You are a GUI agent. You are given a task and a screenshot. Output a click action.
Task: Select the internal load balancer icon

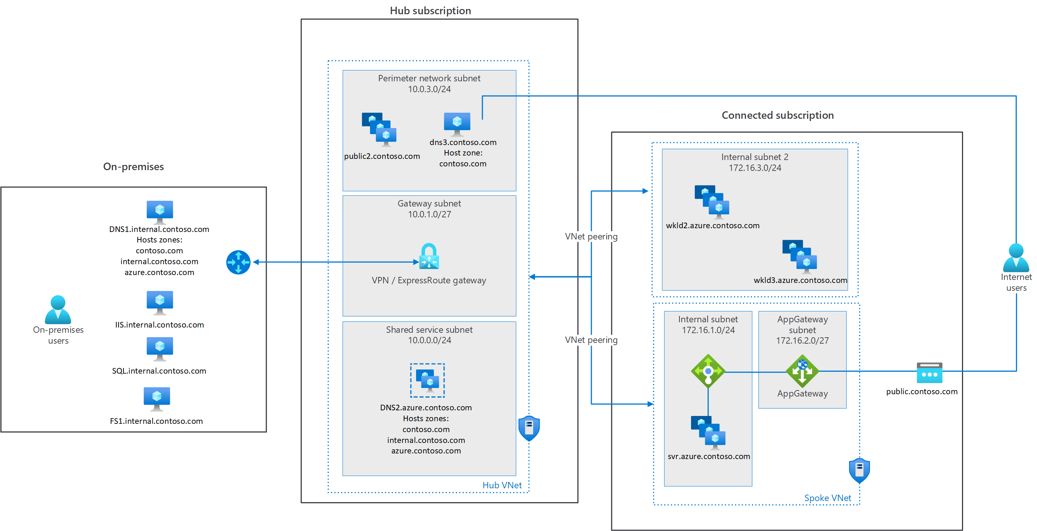pyautogui.click(x=708, y=371)
